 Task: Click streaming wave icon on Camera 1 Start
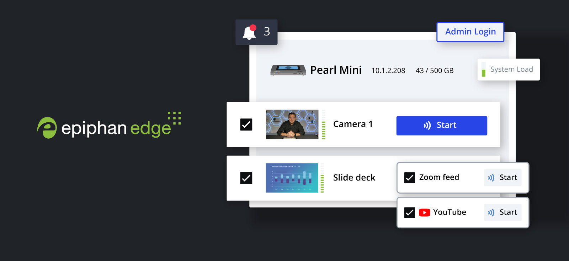[427, 125]
